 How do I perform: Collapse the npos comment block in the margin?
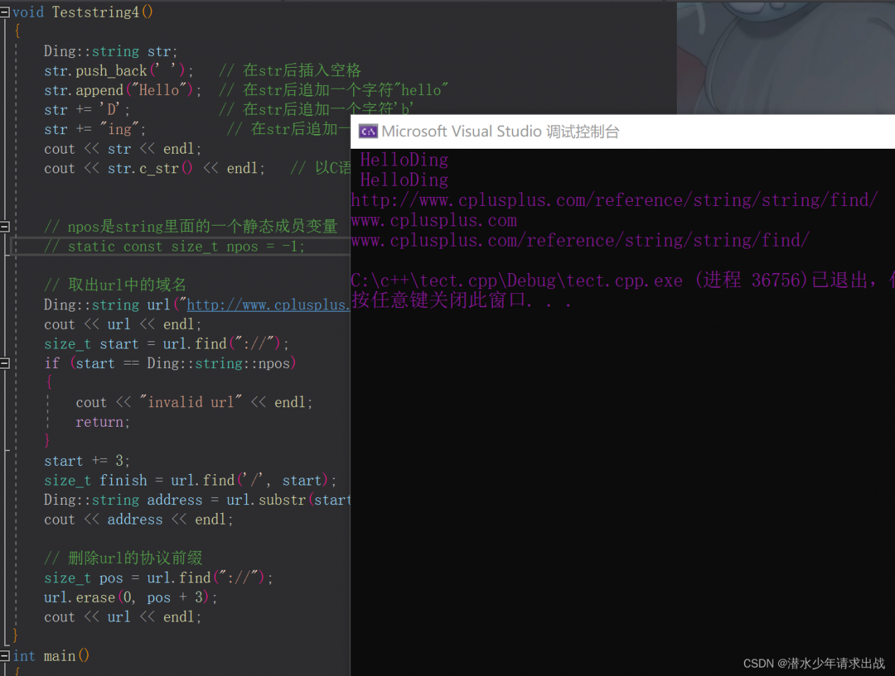(5, 226)
